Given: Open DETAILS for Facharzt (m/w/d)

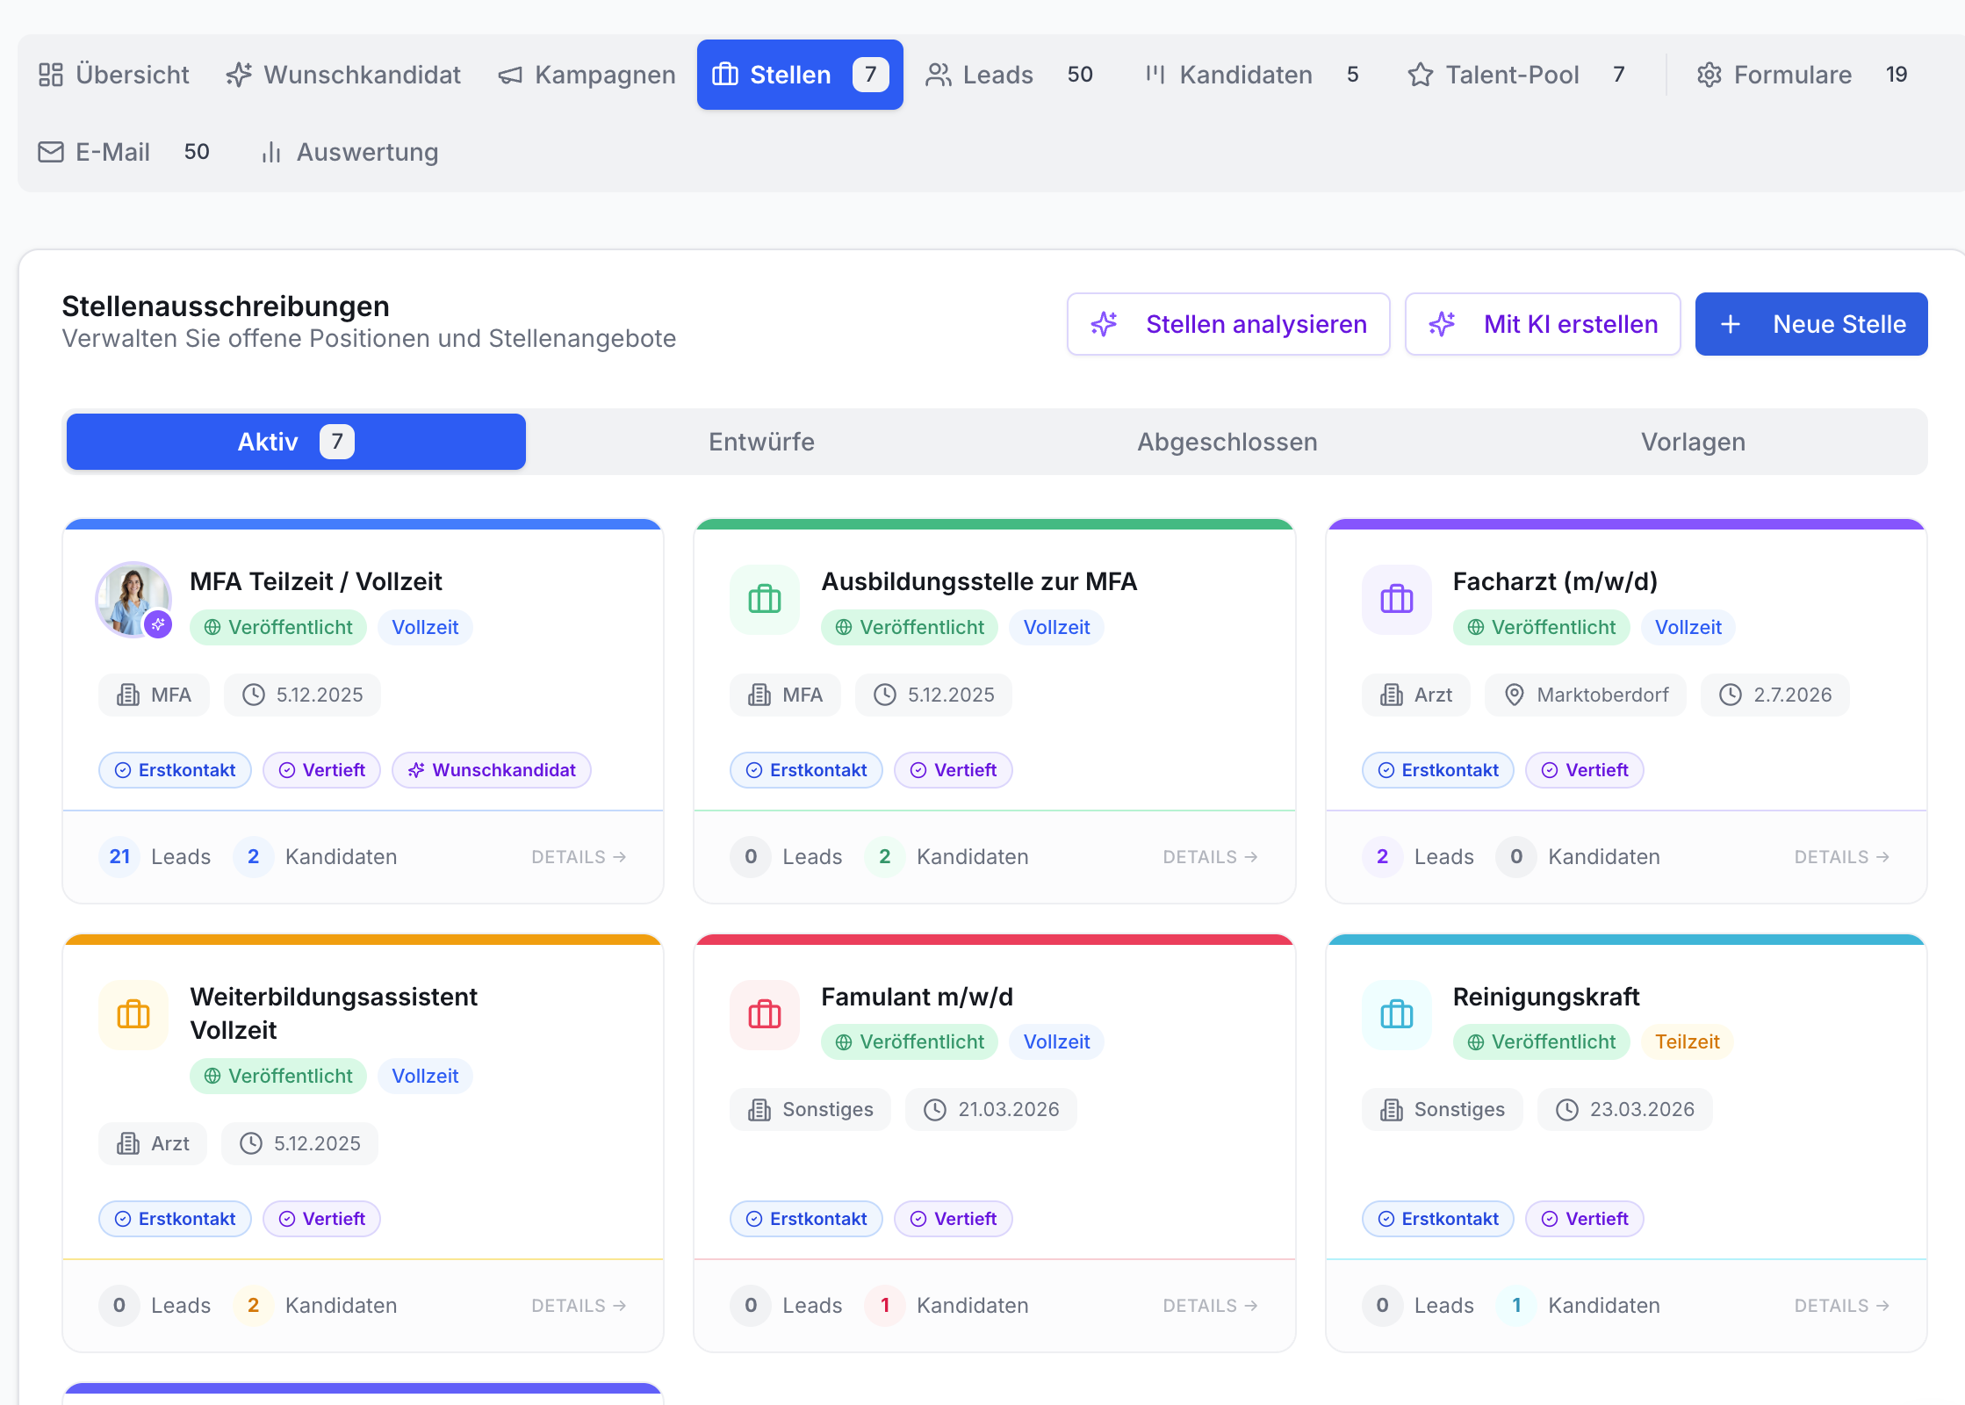Looking at the screenshot, I should 1841,857.
